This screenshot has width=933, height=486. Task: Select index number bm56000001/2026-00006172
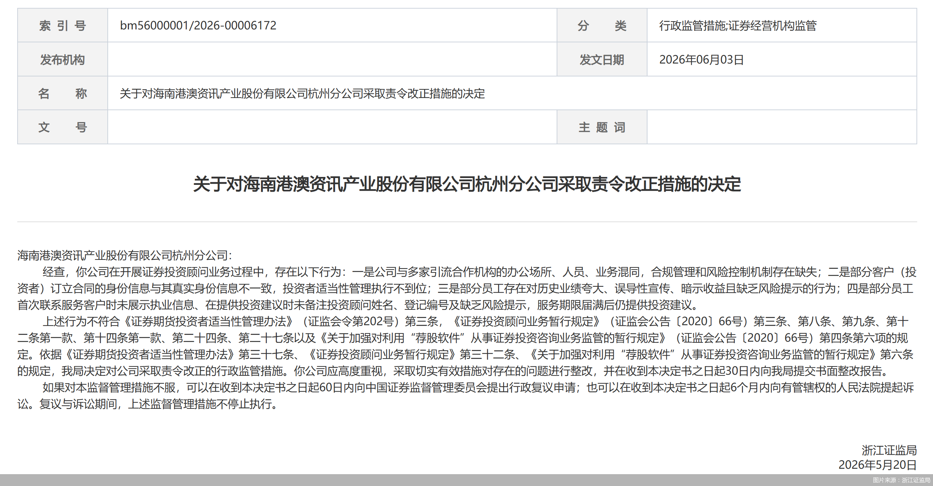point(198,25)
